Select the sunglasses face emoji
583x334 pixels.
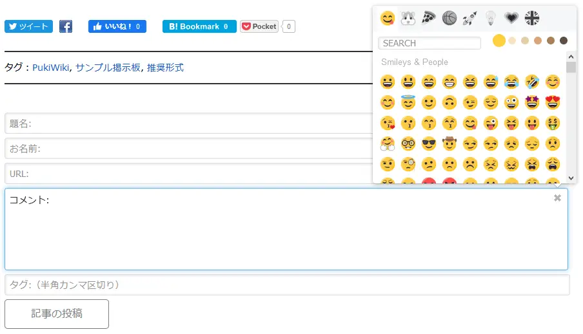429,144
